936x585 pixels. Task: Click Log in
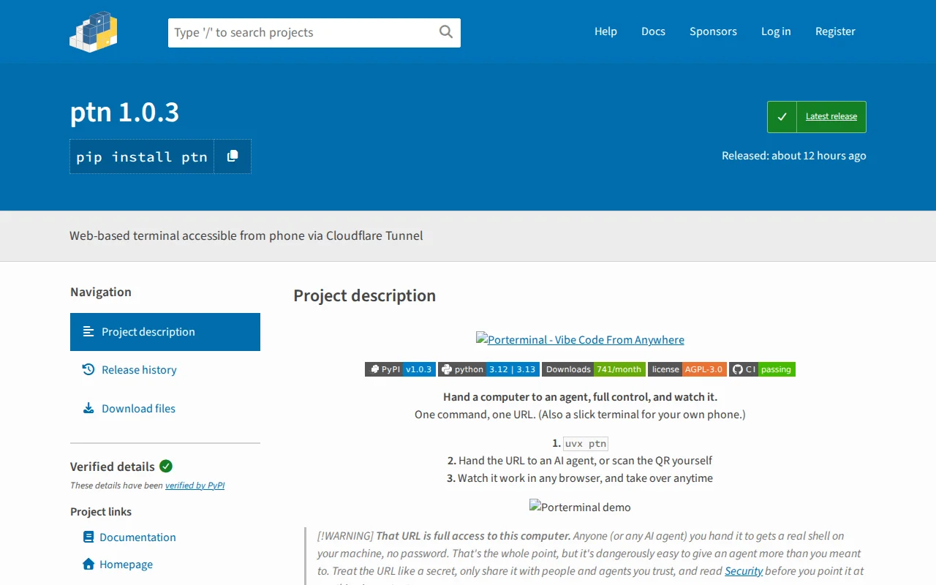(x=776, y=31)
